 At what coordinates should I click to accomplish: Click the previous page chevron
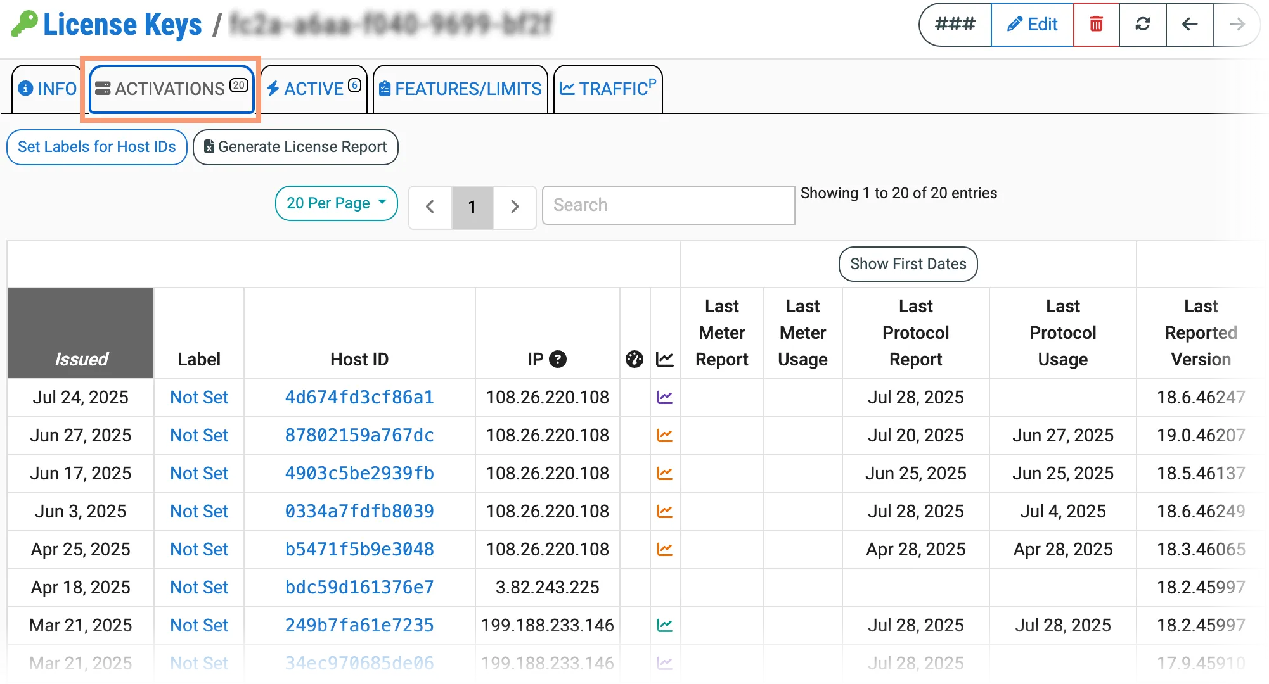point(430,206)
